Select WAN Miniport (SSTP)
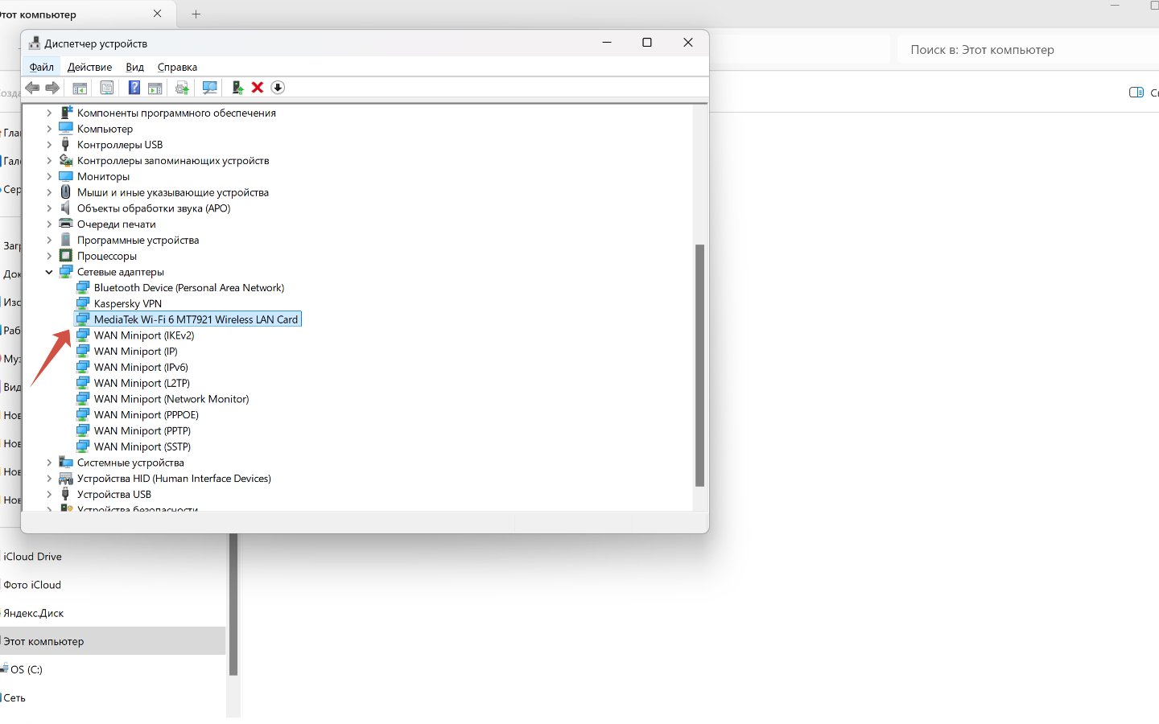The image size is (1159, 724). [142, 446]
